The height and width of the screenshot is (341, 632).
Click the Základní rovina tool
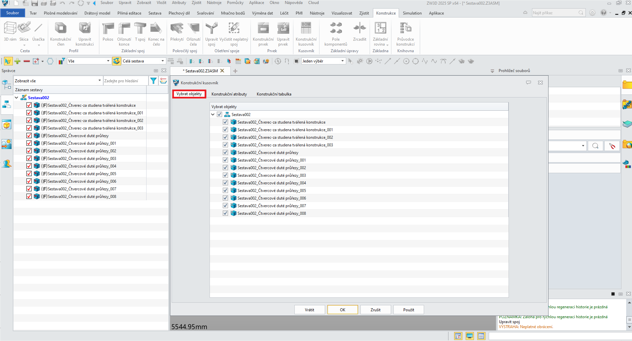[x=381, y=34]
